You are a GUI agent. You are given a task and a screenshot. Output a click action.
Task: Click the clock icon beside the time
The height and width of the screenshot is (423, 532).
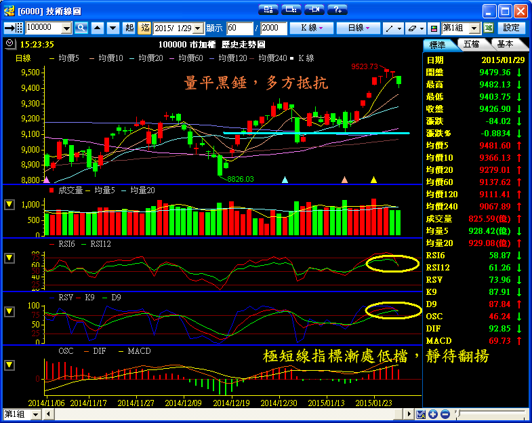point(9,43)
